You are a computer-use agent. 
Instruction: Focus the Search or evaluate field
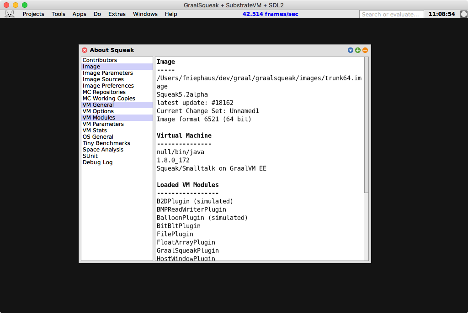[x=391, y=14]
